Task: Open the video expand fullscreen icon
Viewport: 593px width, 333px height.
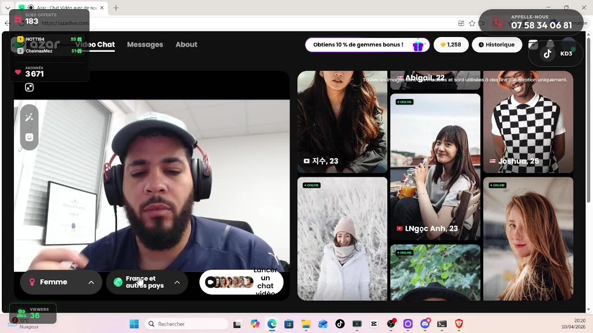Action: 29,87
